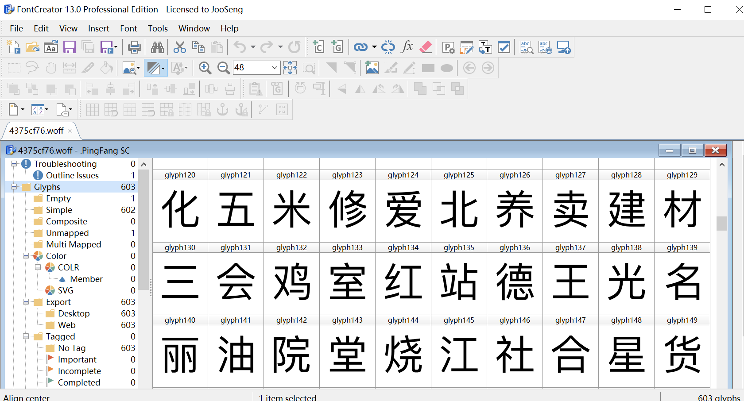The image size is (744, 401).
Task: Select the glyph149 cell
Action: (x=682, y=351)
